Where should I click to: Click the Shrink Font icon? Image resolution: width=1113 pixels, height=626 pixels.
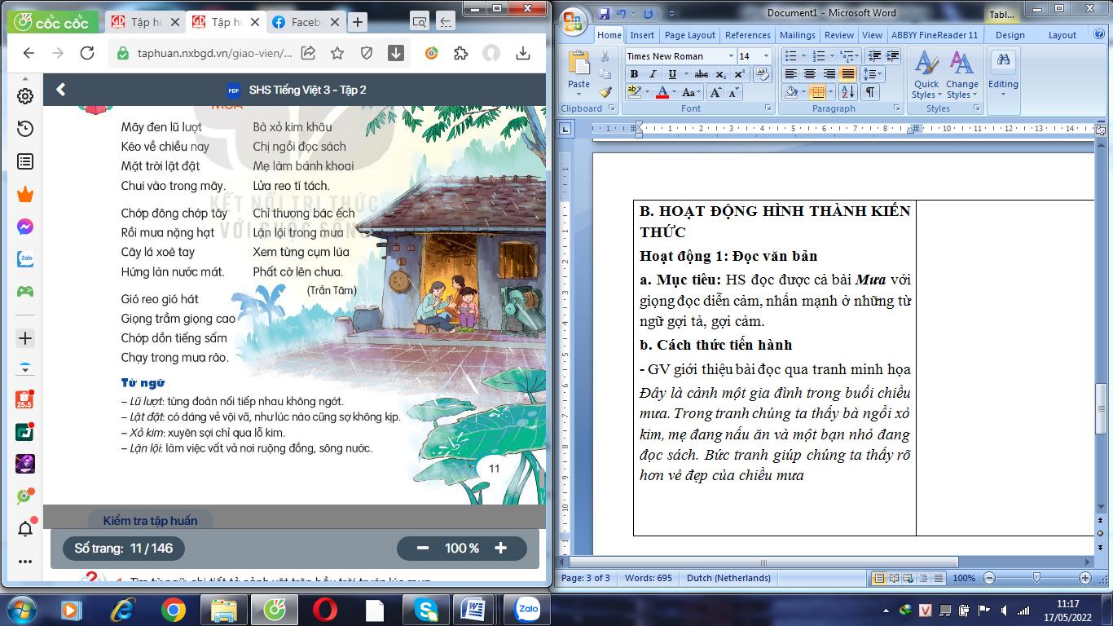(x=733, y=93)
